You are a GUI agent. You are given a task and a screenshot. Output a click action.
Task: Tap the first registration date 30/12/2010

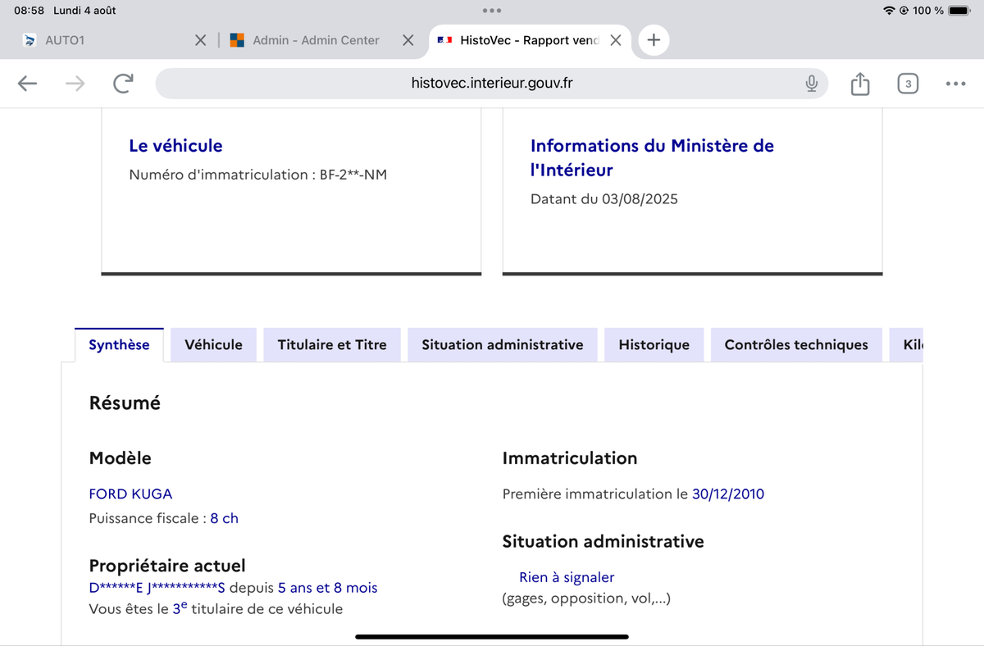tap(728, 494)
